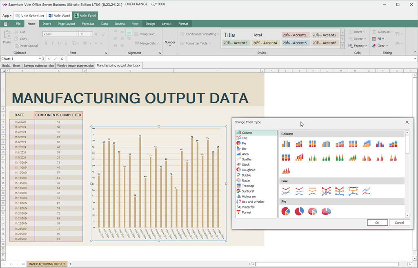This screenshot has height=268, width=418.
Task: Apply the 20% - Accent1 cell style
Action: click(295, 35)
